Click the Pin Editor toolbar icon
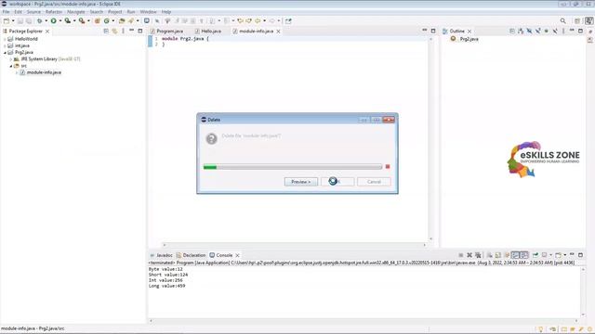Viewport: 595px width, 334px height. coord(288,21)
